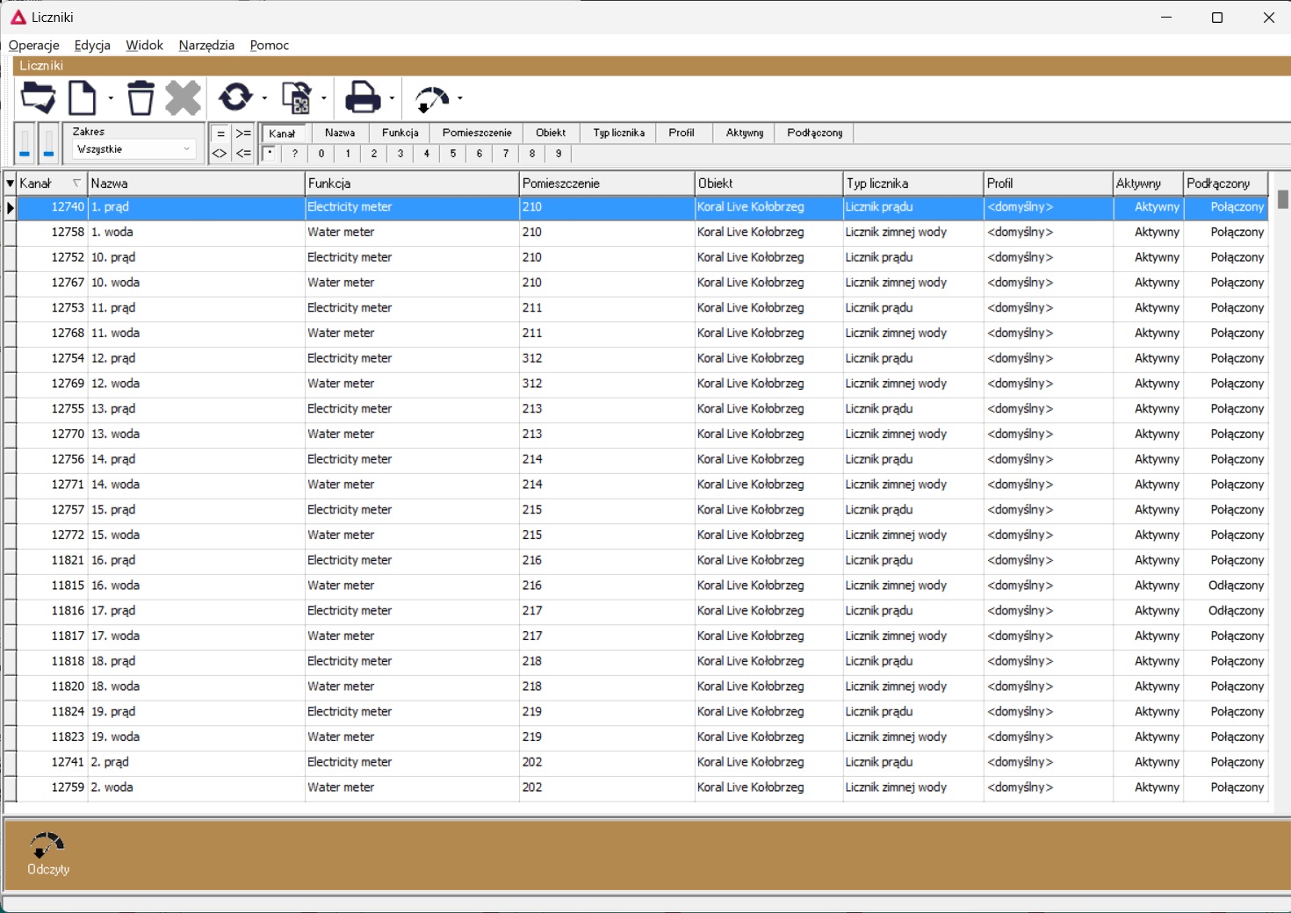1291x913 pixels.
Task: Click the grey X cancel icon
Action: (183, 97)
